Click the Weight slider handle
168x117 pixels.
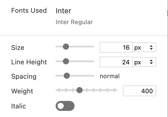click(x=80, y=90)
